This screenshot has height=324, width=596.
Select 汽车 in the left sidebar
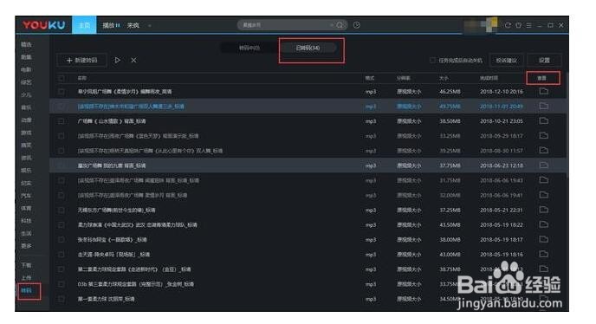click(26, 196)
